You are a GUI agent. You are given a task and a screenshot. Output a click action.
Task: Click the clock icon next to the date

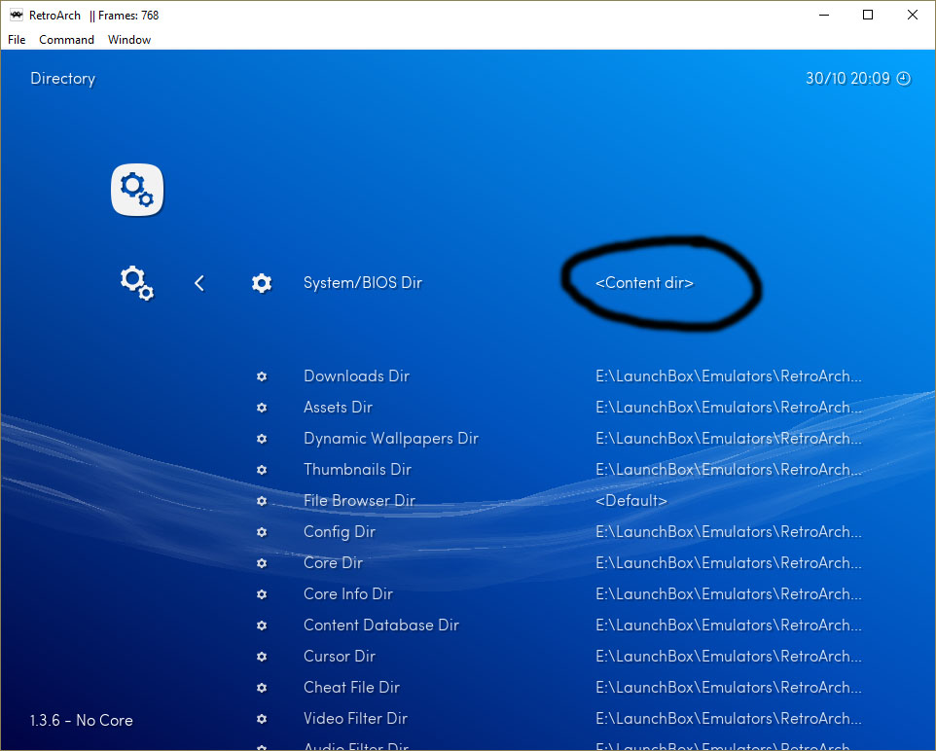(x=904, y=79)
